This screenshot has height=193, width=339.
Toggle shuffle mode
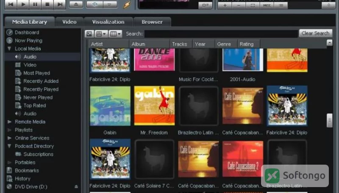[x=94, y=4]
